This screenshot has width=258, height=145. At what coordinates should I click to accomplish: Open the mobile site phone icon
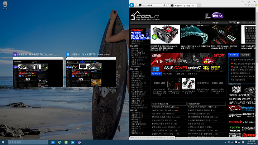207,16
